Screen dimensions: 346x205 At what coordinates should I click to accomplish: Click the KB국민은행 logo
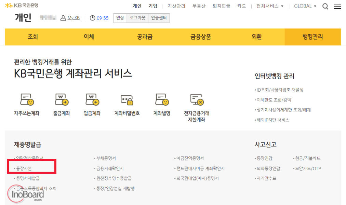pos(22,5)
